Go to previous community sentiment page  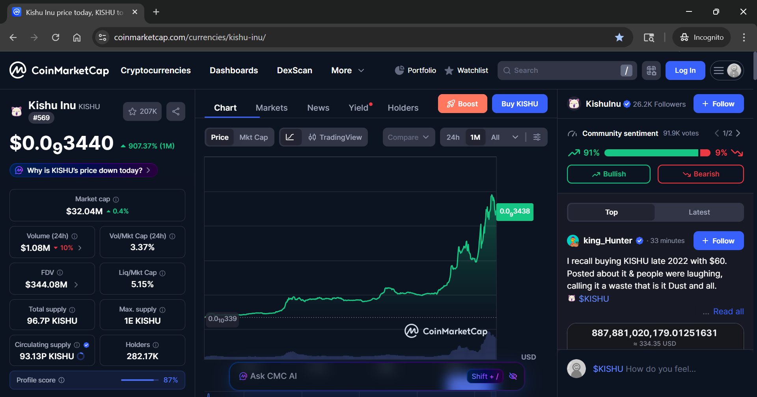[717, 133]
